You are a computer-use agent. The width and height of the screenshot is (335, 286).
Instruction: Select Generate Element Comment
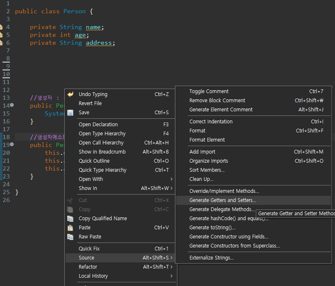coord(254,110)
